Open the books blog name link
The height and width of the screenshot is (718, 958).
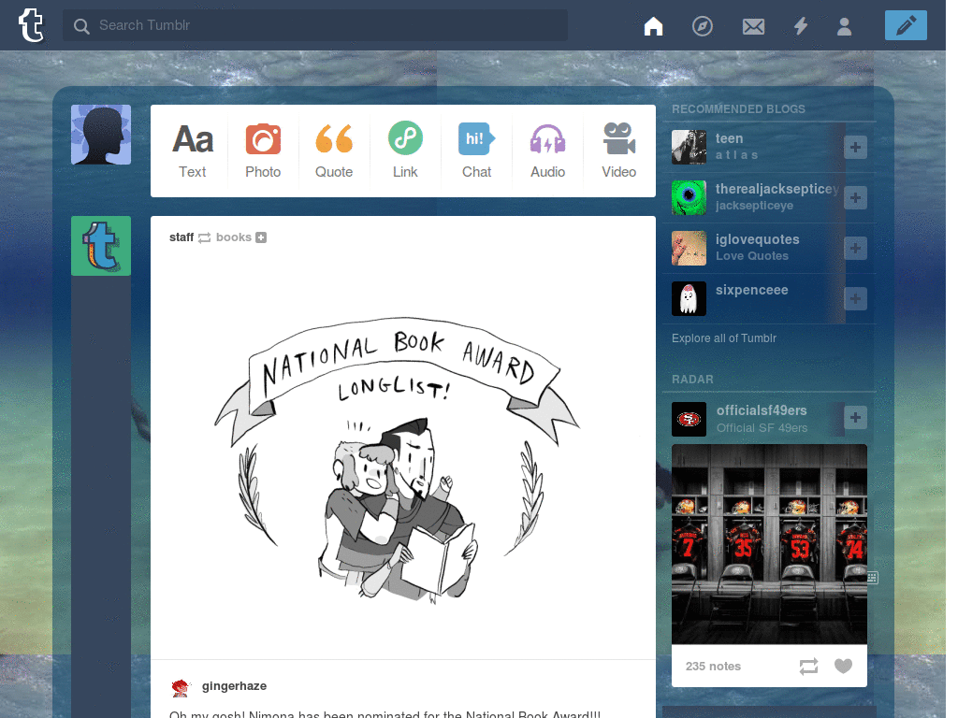[x=233, y=237]
